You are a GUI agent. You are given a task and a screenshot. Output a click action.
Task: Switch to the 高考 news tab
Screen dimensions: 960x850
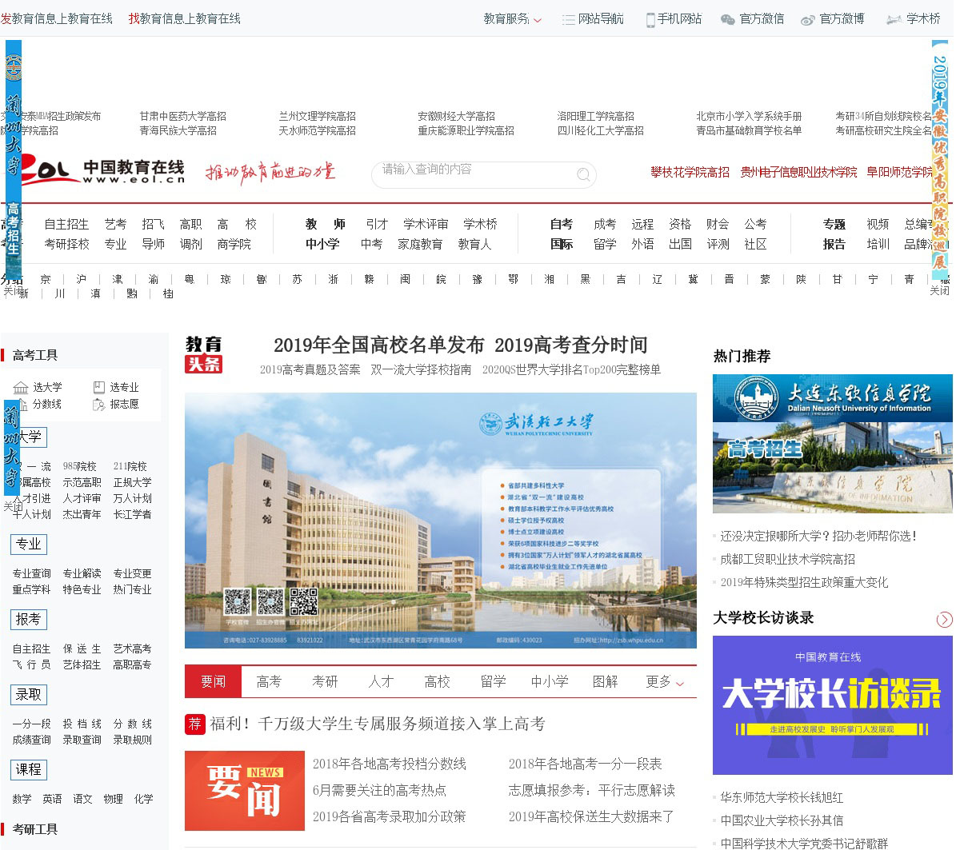click(269, 682)
